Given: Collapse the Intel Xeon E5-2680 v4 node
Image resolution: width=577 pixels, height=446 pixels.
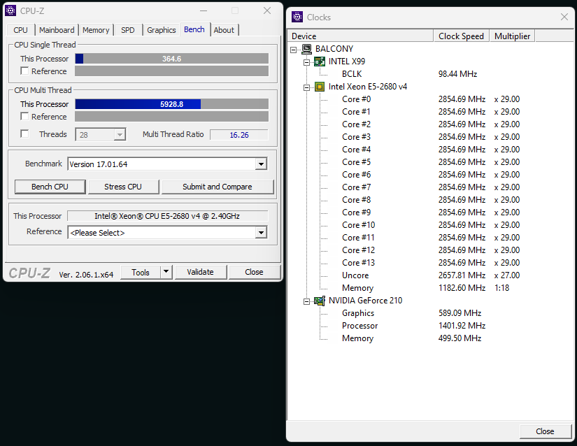Looking at the screenshot, I should 306,86.
